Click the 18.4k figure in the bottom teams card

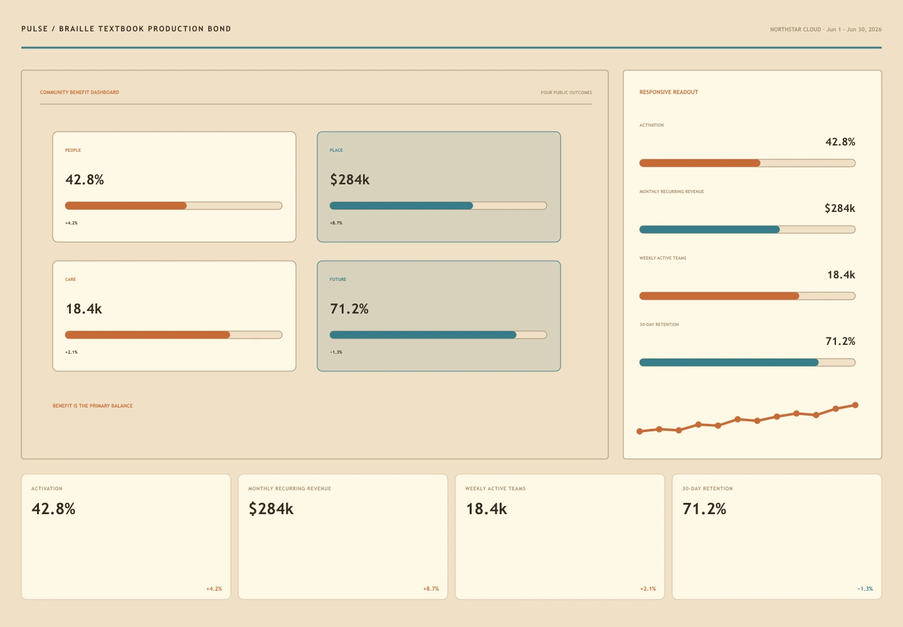pos(486,509)
